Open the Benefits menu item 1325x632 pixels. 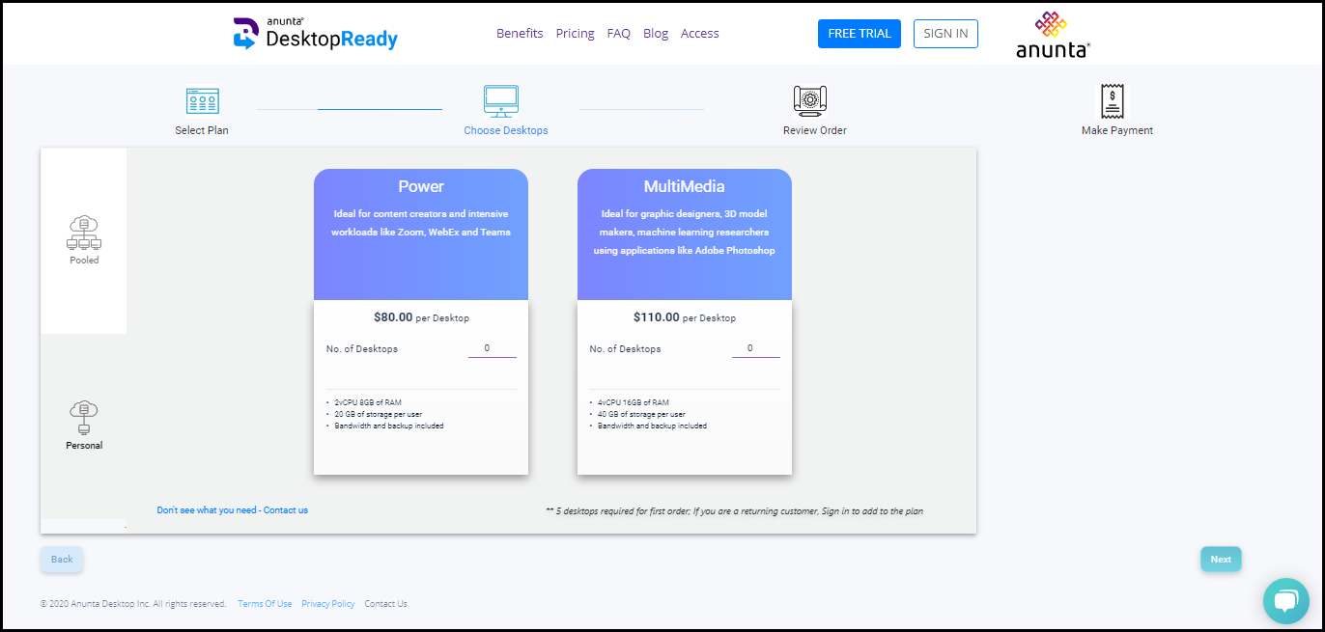520,34
